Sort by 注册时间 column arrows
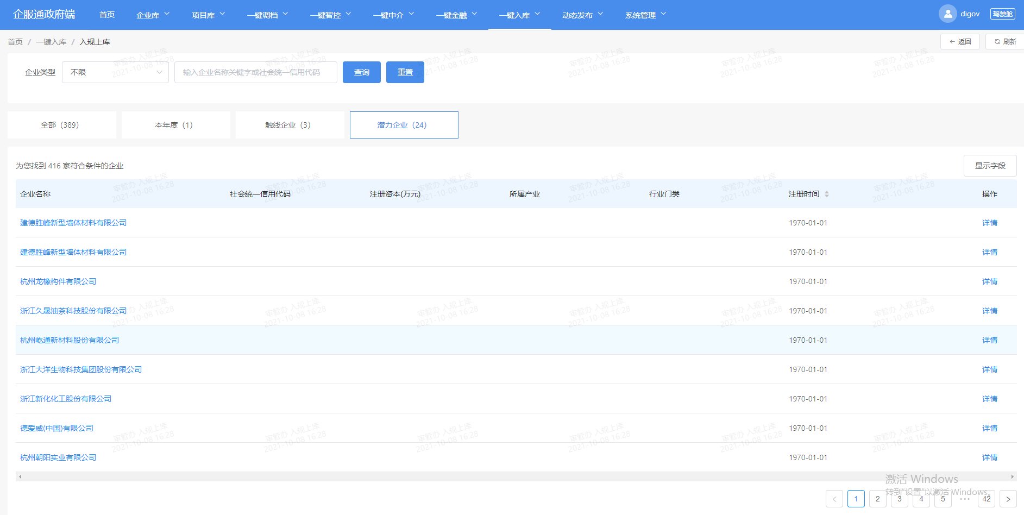 (x=827, y=194)
